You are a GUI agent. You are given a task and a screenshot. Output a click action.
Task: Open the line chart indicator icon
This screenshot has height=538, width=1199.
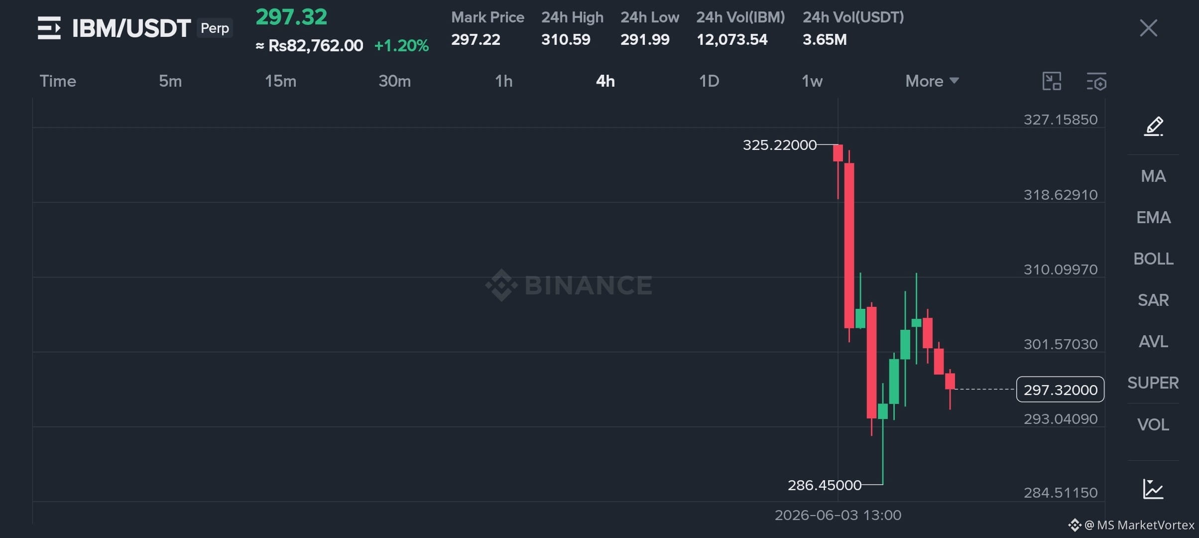(1153, 489)
